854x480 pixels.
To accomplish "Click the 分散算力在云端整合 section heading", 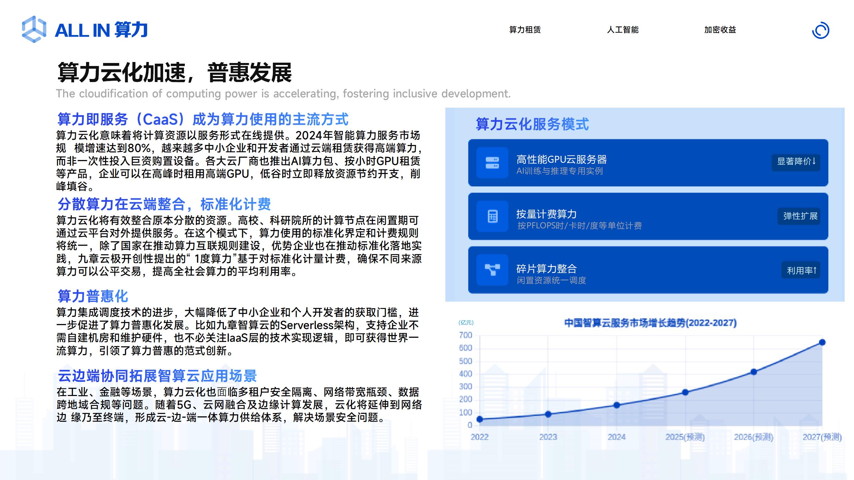I will 164,204.
